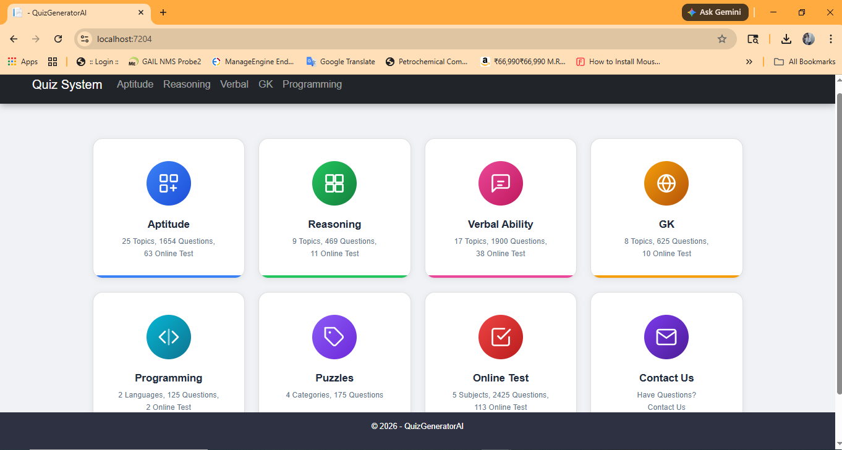
Task: Reload the page with the refresh icon
Action: click(58, 39)
